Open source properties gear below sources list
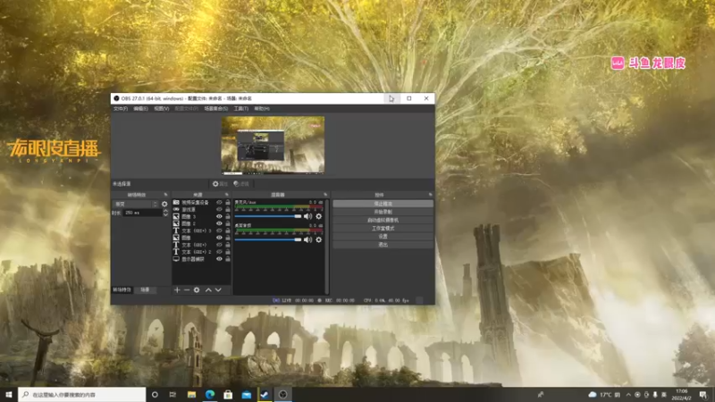 [x=197, y=289]
